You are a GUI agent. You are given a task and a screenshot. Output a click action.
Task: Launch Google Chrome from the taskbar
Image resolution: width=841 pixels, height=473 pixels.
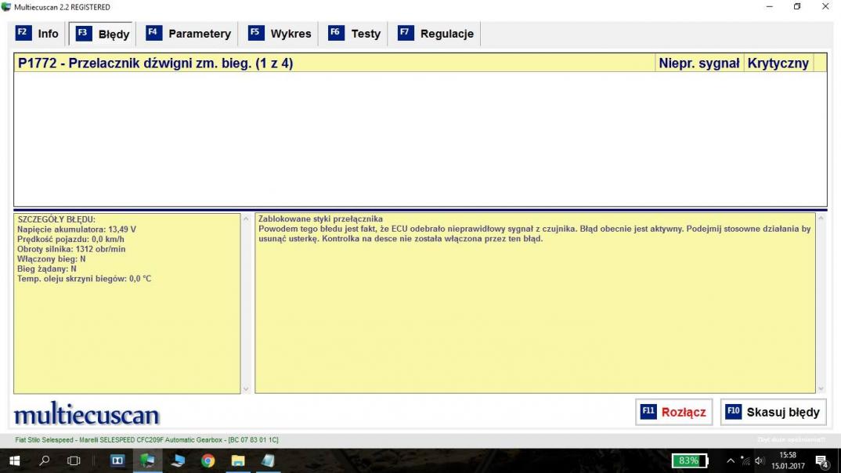pyautogui.click(x=208, y=460)
